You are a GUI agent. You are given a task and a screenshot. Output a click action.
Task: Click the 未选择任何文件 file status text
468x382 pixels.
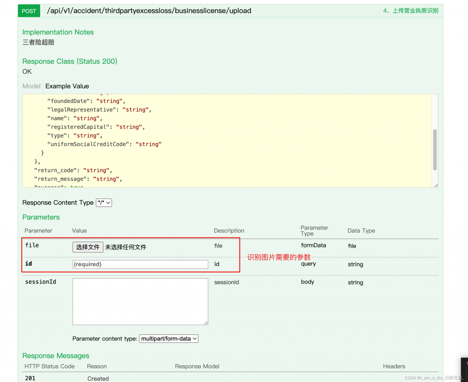[x=126, y=247]
